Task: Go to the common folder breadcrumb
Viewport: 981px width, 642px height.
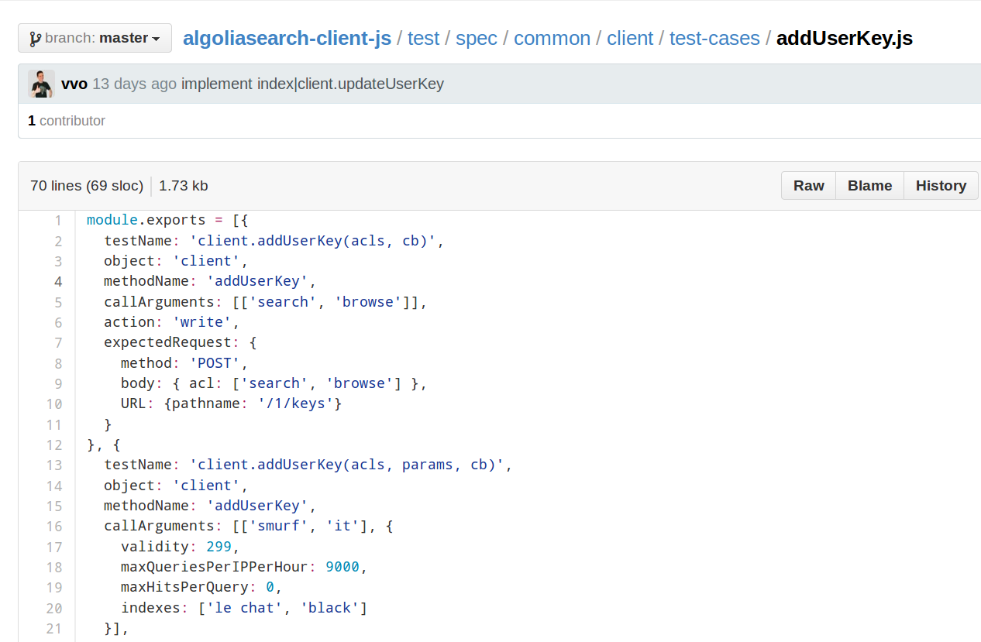Action: point(552,38)
